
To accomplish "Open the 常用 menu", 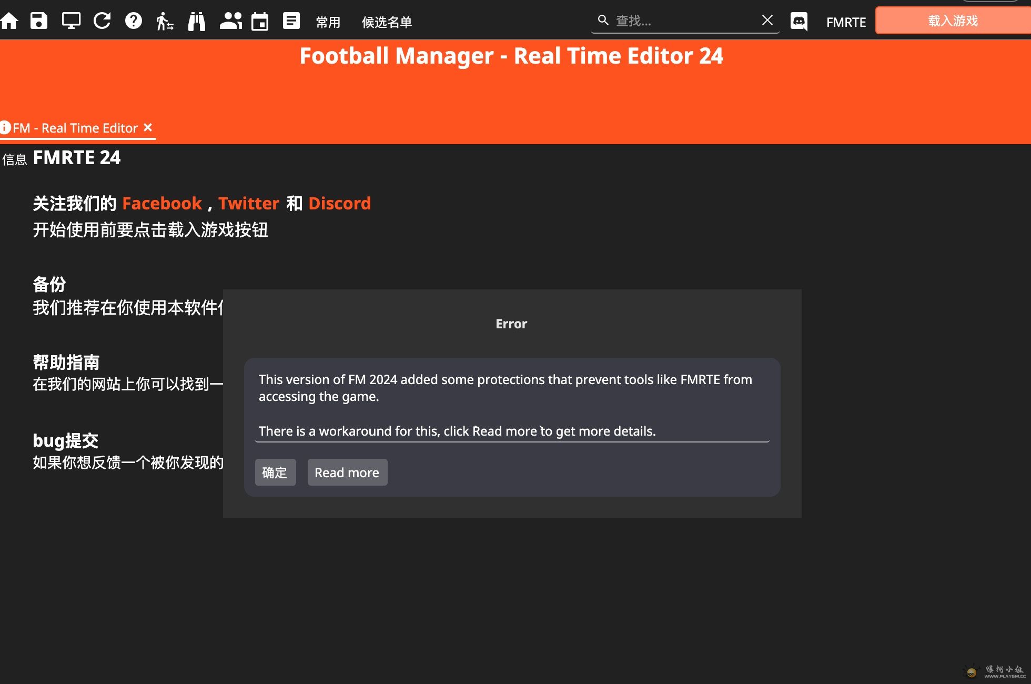I will coord(328,22).
